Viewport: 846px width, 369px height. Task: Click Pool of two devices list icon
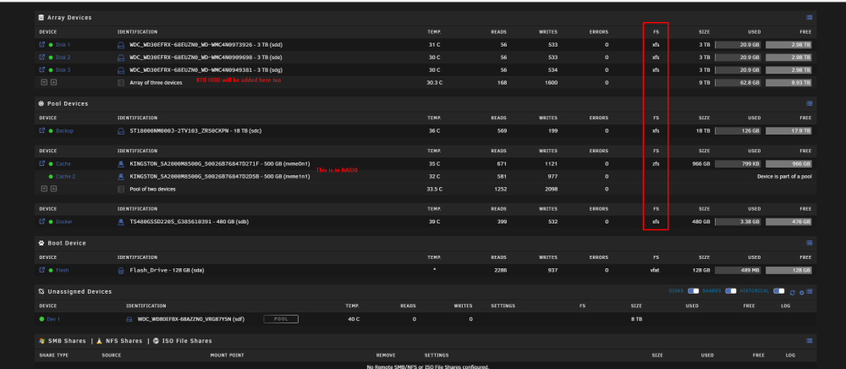click(121, 190)
